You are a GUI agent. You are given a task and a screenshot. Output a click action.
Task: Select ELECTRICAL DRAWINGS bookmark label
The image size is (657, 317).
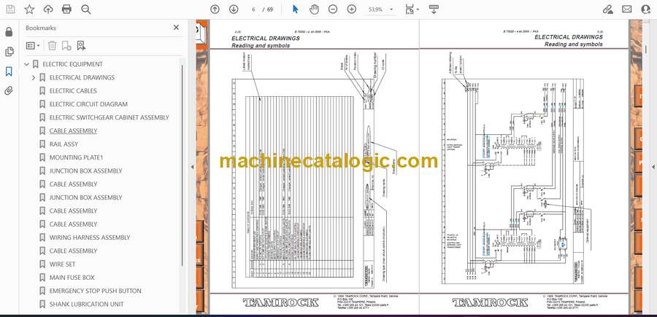click(82, 78)
